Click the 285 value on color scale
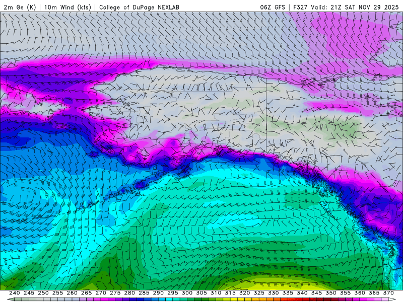This screenshot has width=403, height=302. pos(144,293)
